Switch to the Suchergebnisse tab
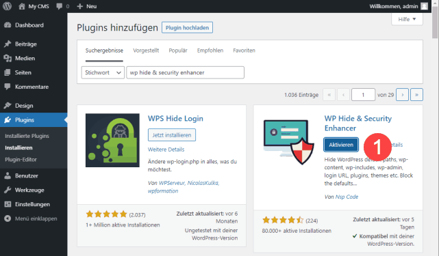 click(104, 51)
